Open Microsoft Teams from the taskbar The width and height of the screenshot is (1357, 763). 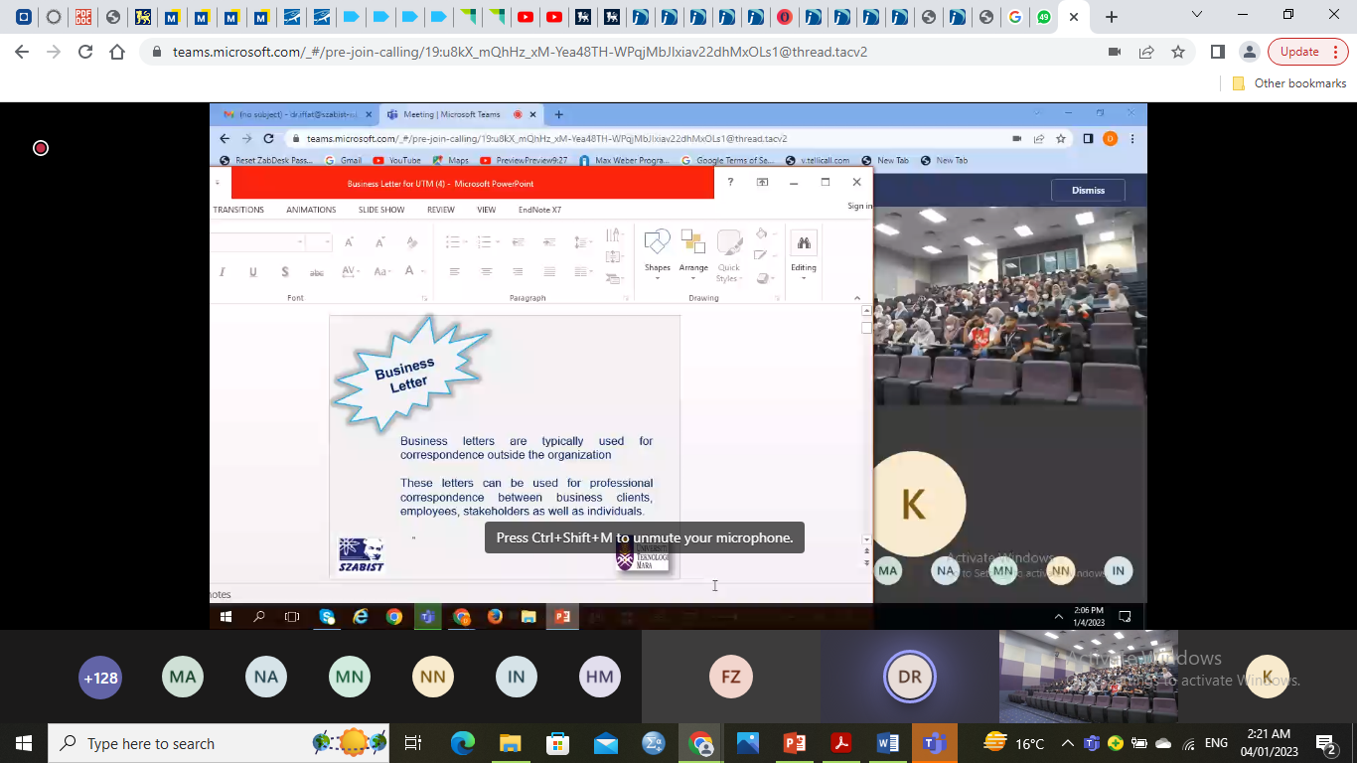pyautogui.click(x=935, y=743)
